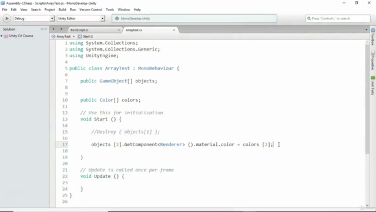This screenshot has width=376, height=212.
Task: Click 'using UnityEngine;' on line 3
Action: point(94,55)
